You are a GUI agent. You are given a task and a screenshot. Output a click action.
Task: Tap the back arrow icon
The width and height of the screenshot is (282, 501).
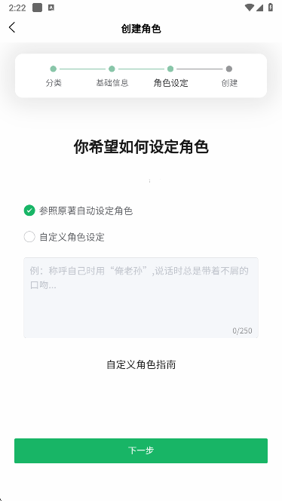pyautogui.click(x=12, y=27)
